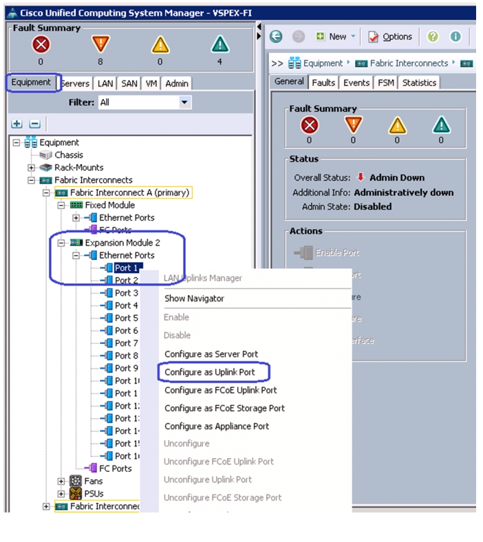Open the help question mark icon
This screenshot has width=483, height=542.
pos(433,36)
